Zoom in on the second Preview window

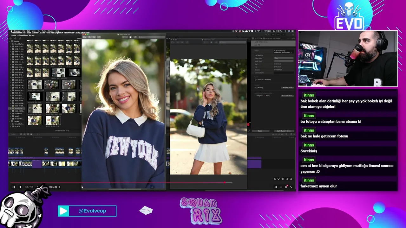click(x=182, y=42)
